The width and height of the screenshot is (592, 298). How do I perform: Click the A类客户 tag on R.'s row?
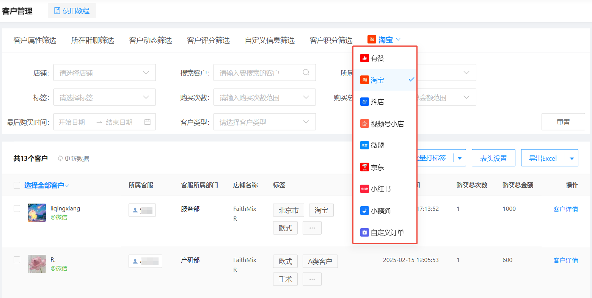pos(320,261)
